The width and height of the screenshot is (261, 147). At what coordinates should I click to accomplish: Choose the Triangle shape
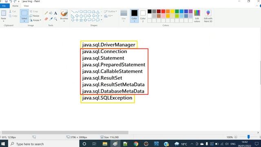tap(98, 12)
